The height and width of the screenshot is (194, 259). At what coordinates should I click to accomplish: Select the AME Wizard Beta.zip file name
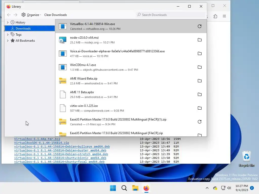(x=83, y=79)
